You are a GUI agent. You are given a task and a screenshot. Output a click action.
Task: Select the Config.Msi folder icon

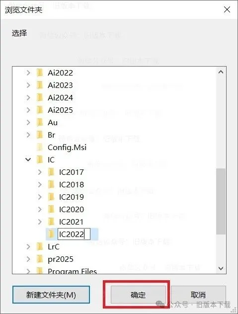40,147
